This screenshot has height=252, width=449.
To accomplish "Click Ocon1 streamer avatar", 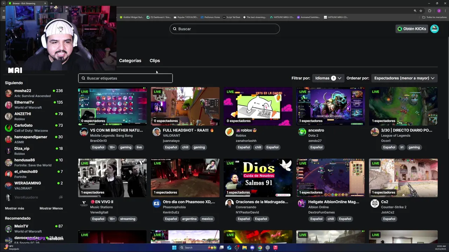I will 375,132.
